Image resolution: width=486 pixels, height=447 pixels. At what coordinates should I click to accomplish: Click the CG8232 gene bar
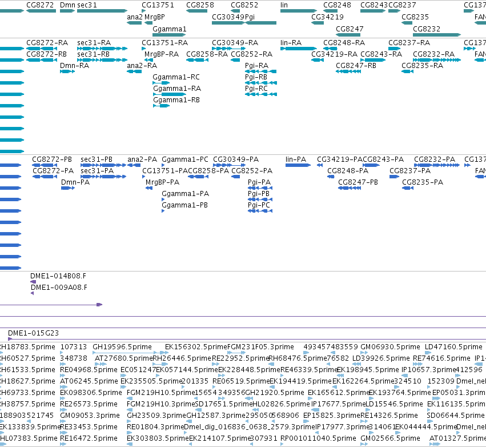tap(437, 35)
